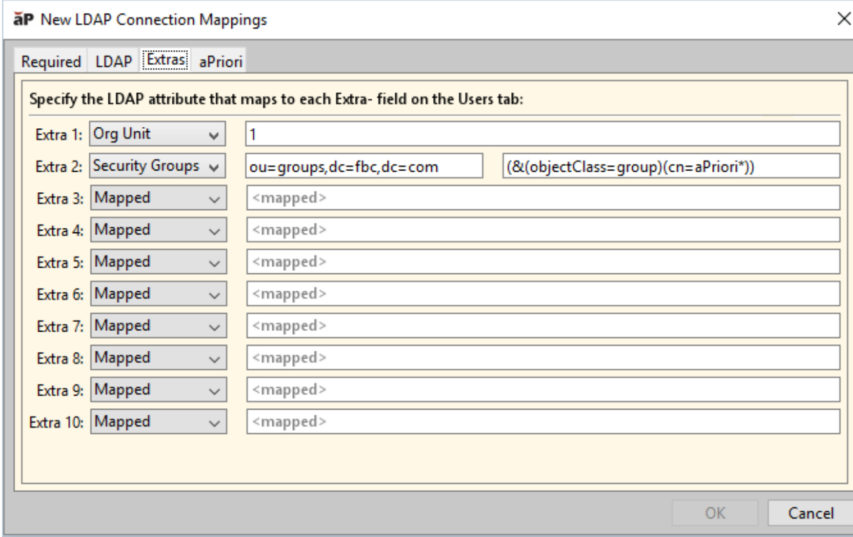Expand the Extra 5 mapping type dropdown
Image resolution: width=853 pixels, height=537 pixels.
(157, 261)
